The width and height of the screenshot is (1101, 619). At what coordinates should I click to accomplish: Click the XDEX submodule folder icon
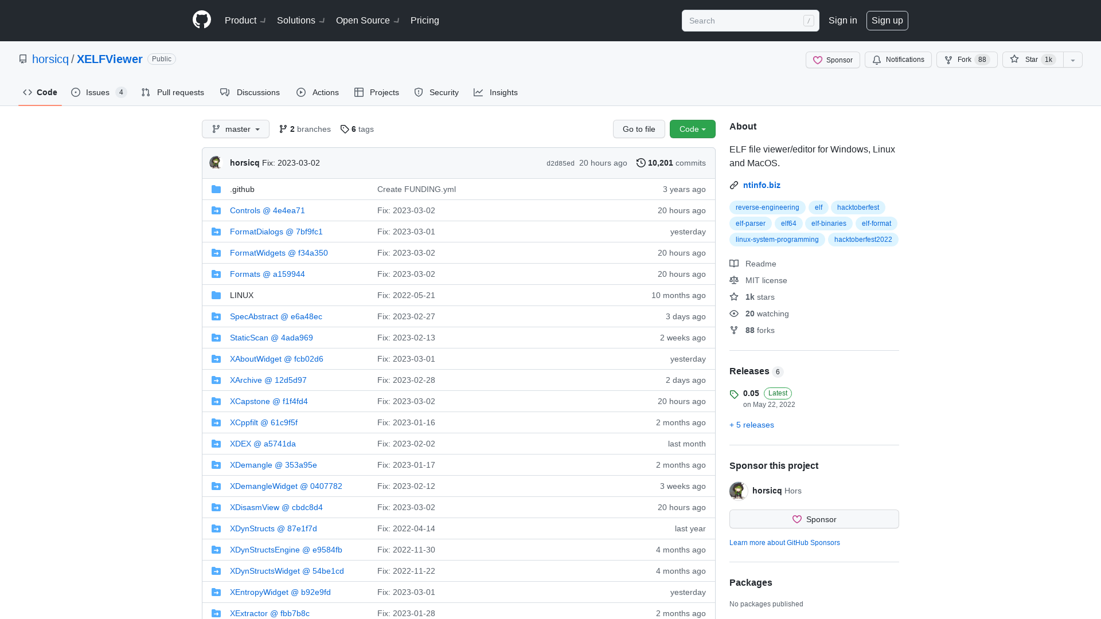(216, 444)
